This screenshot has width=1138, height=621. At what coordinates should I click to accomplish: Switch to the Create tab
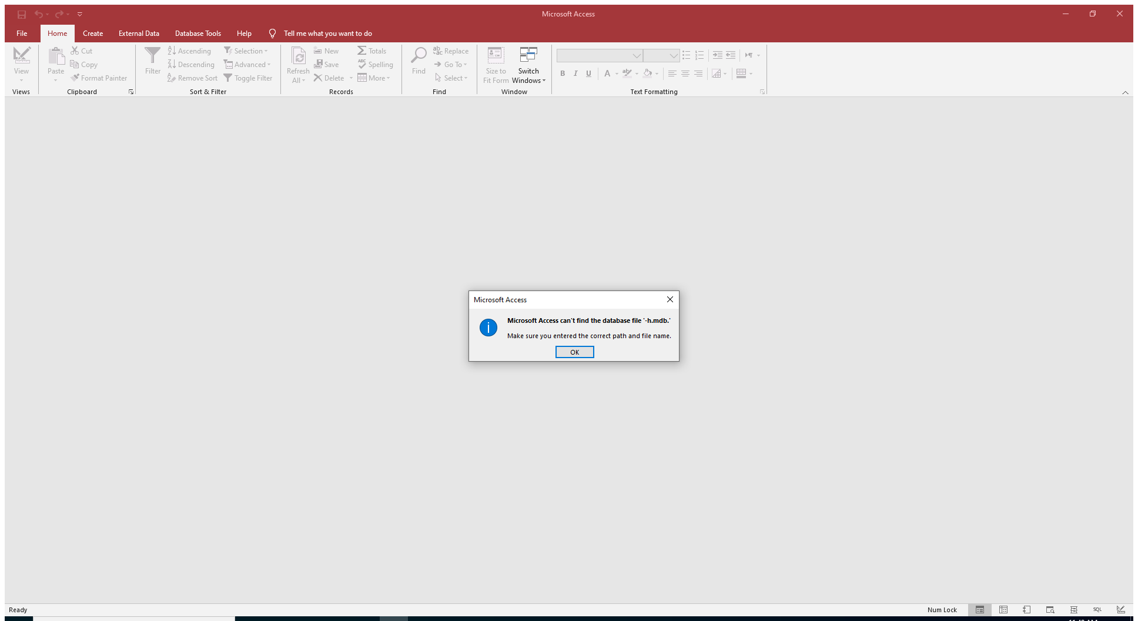pyautogui.click(x=93, y=34)
